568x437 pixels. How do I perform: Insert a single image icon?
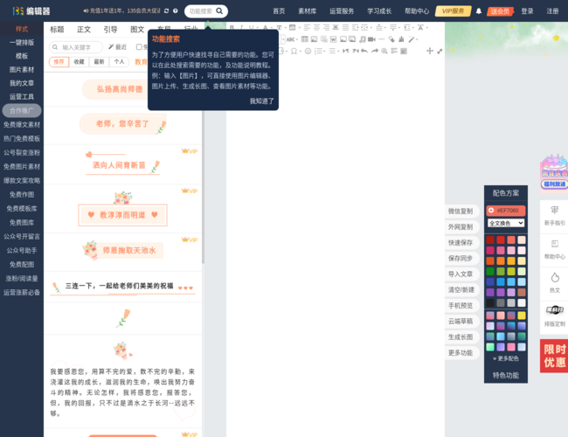pos(343,39)
